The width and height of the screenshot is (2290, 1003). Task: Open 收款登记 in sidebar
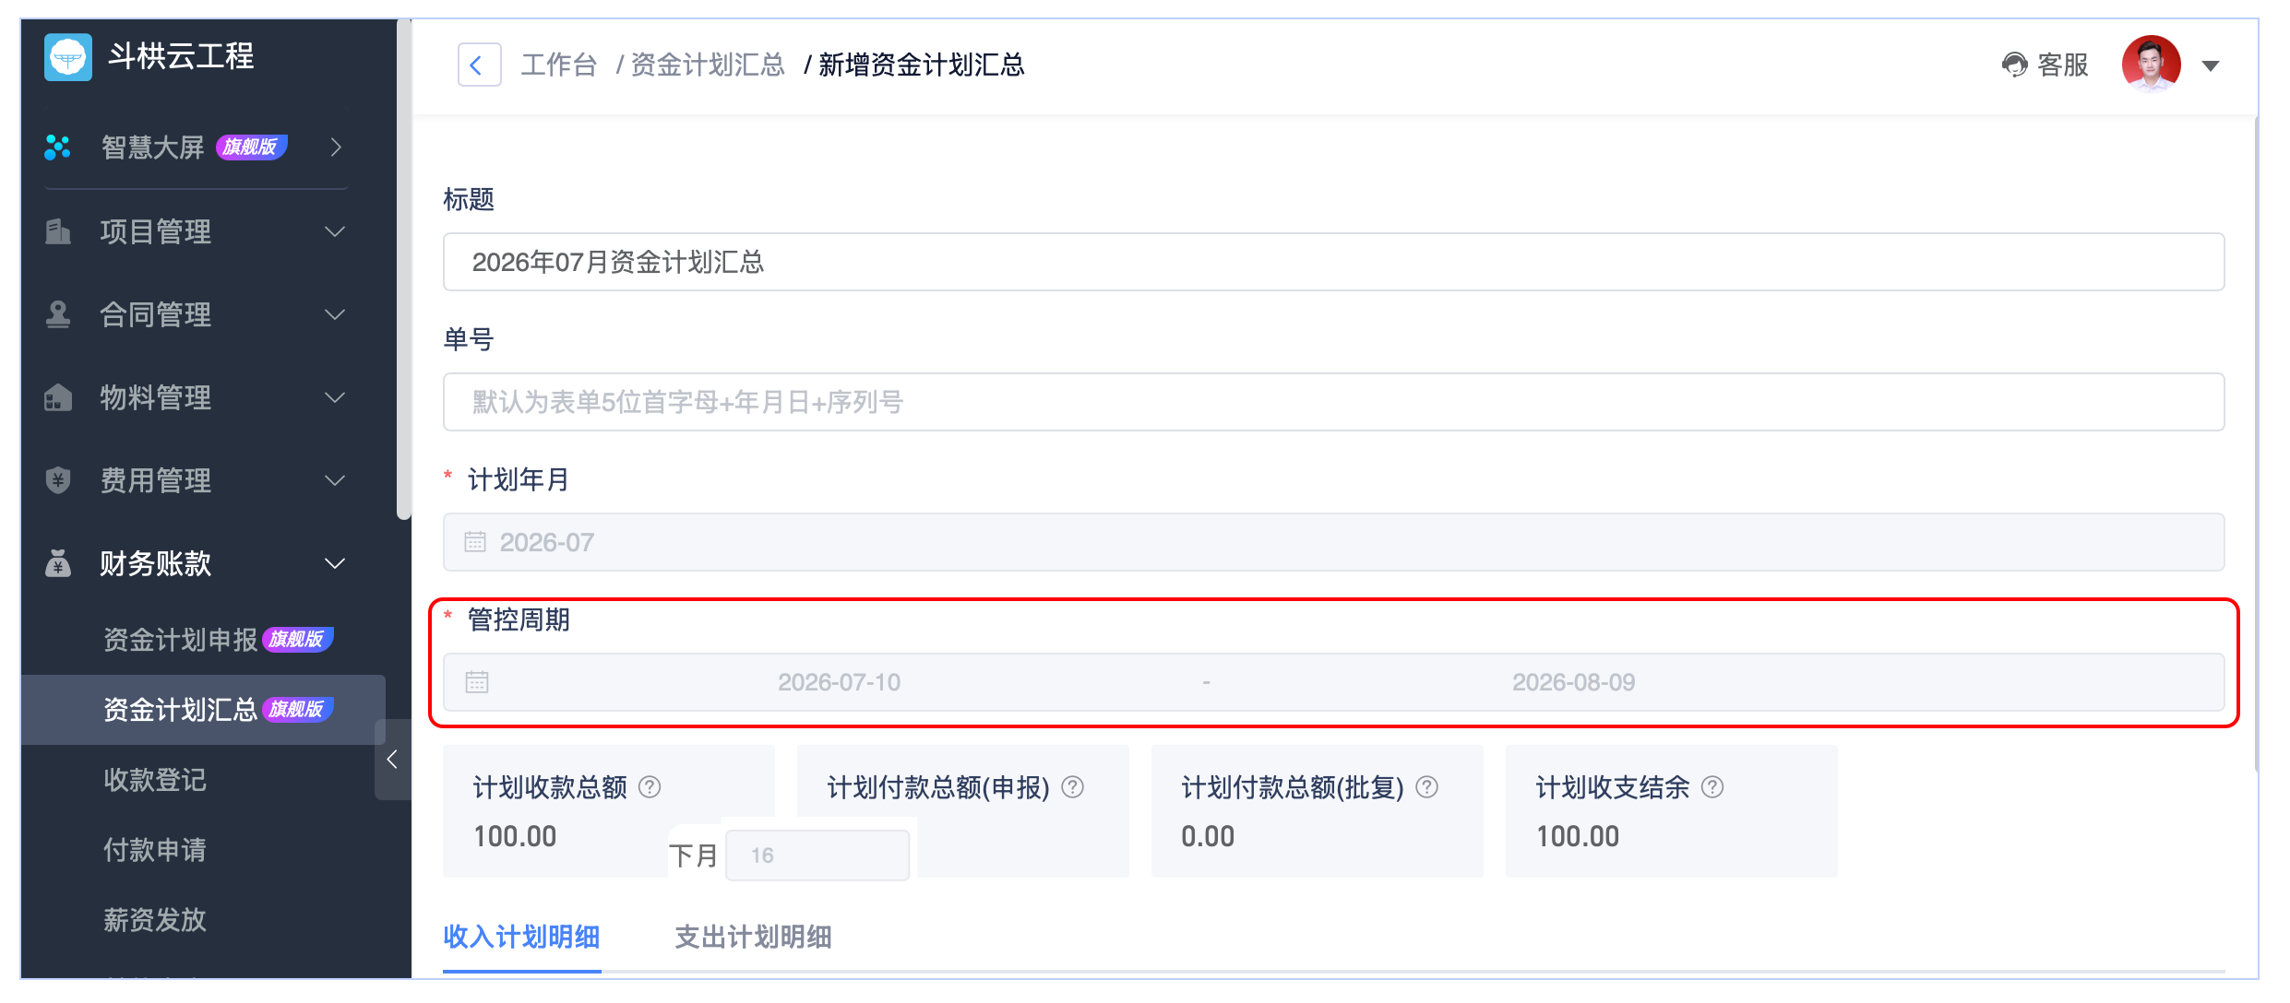click(155, 780)
